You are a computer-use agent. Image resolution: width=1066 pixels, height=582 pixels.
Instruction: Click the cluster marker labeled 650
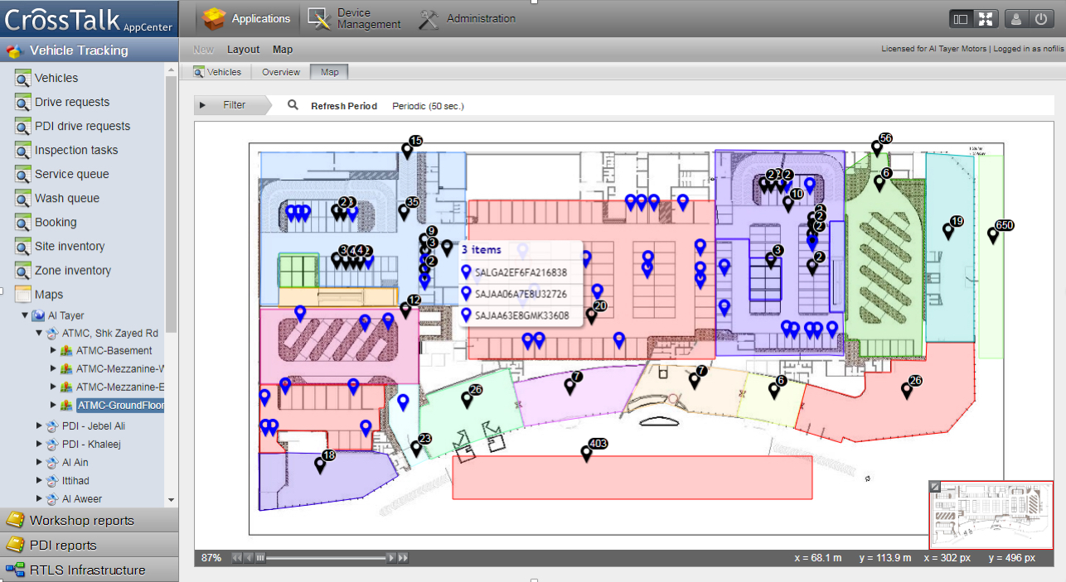993,234
